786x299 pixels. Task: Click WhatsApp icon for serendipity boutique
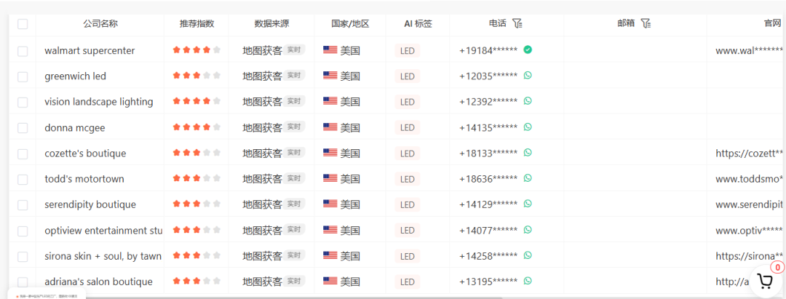[x=528, y=204]
